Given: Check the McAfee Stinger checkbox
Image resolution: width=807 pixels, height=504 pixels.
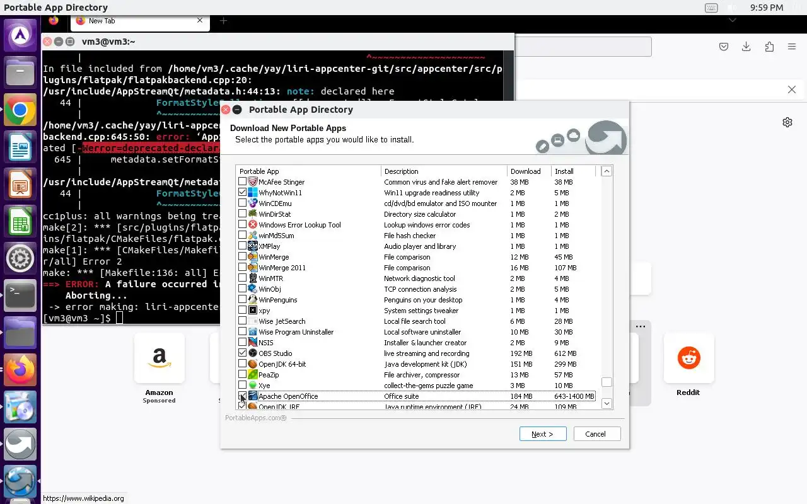Looking at the screenshot, I should (242, 182).
